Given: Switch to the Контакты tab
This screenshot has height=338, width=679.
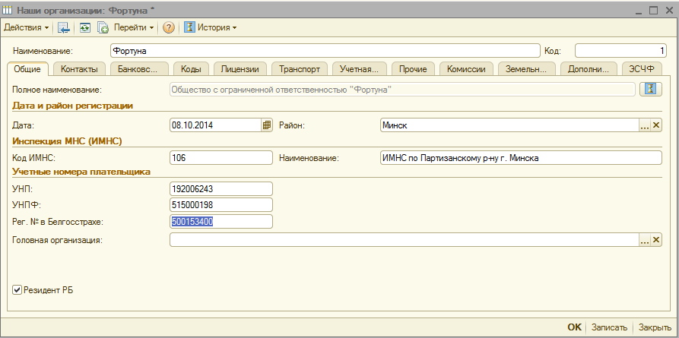Looking at the screenshot, I should (x=79, y=69).
